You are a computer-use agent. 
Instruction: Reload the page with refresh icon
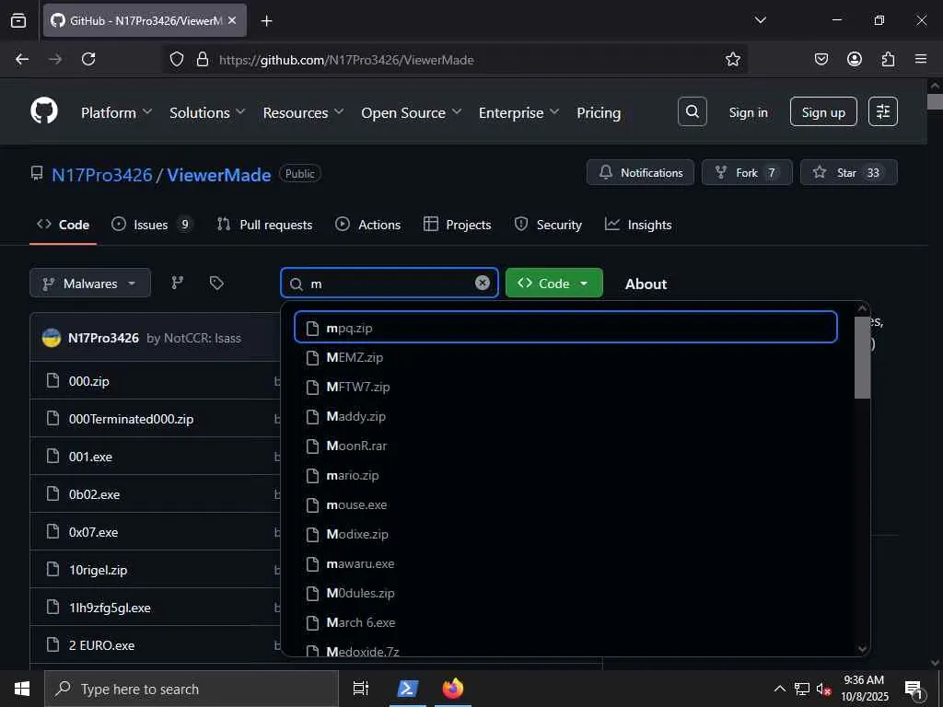click(88, 59)
